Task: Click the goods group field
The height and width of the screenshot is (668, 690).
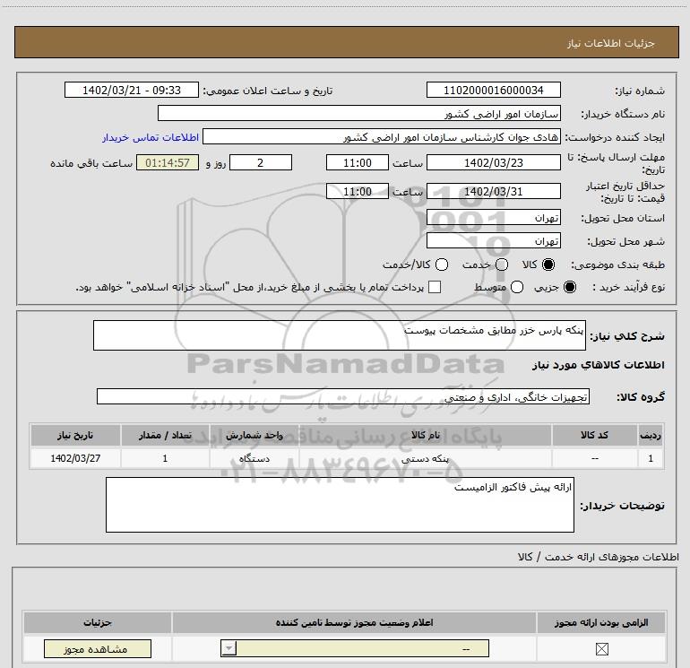Action: click(343, 396)
